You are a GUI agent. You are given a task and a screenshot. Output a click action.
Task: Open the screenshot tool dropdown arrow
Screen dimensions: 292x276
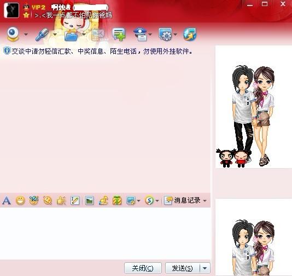click(x=138, y=200)
